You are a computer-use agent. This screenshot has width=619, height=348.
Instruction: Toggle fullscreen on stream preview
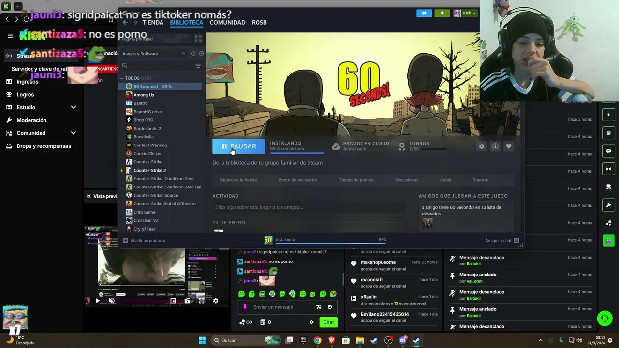(202, 301)
